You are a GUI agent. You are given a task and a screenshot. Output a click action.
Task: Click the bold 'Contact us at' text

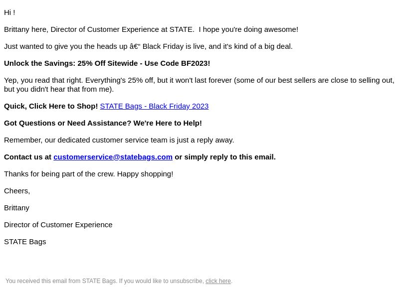click(28, 157)
